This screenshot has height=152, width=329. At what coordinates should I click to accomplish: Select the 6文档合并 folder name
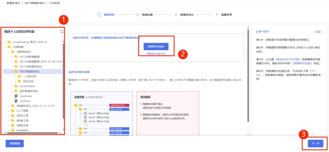[x=22, y=130]
